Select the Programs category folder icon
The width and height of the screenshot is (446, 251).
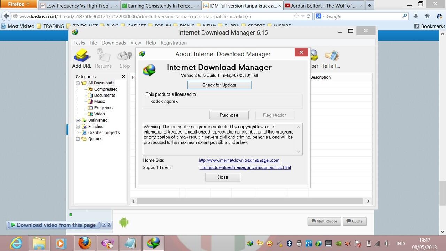90,108
